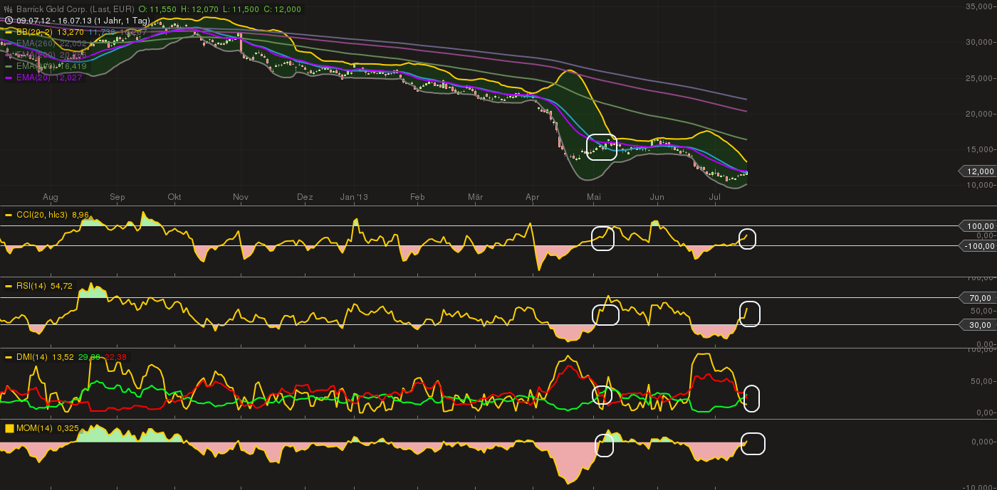Click the yellow MOM(14) color swatch

(8, 427)
